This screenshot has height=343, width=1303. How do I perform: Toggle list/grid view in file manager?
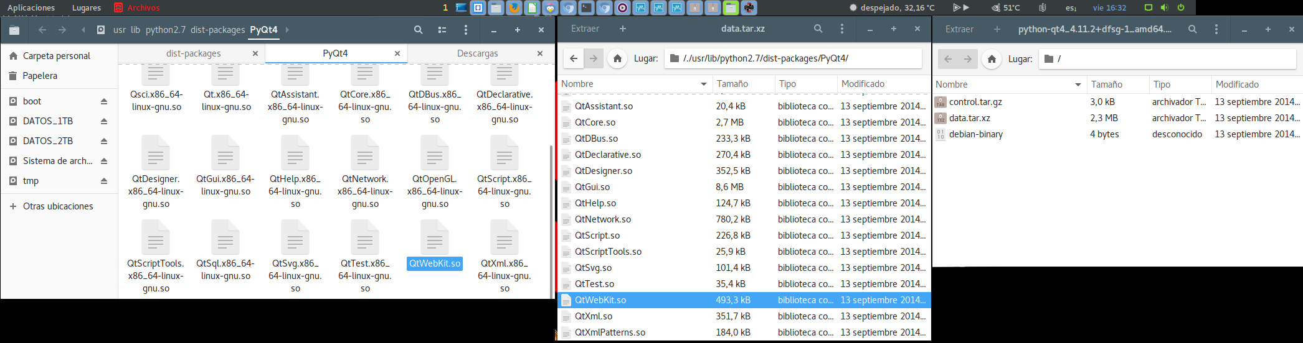point(442,30)
